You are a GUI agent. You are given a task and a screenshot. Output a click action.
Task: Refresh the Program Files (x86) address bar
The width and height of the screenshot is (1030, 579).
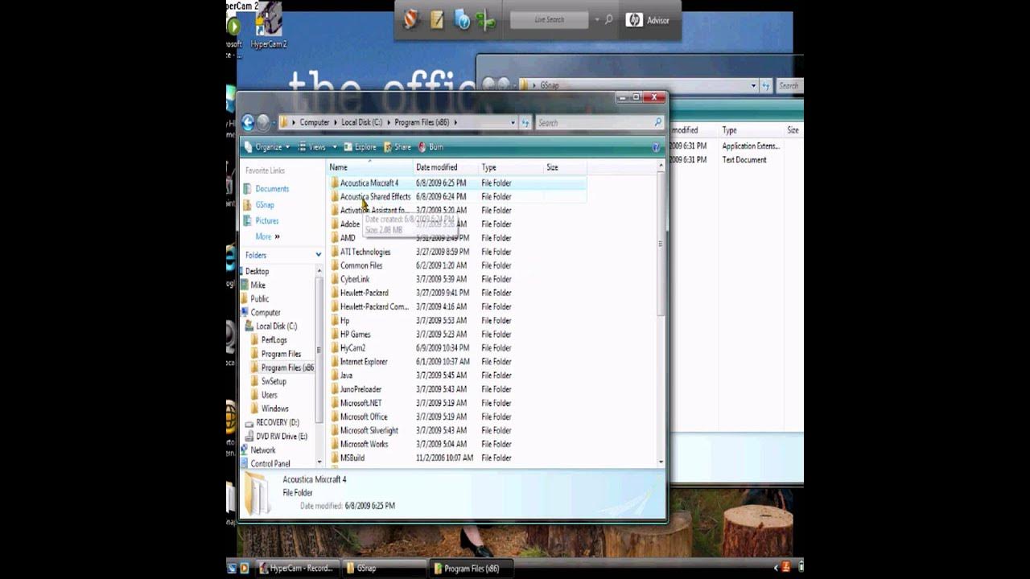pyautogui.click(x=525, y=122)
